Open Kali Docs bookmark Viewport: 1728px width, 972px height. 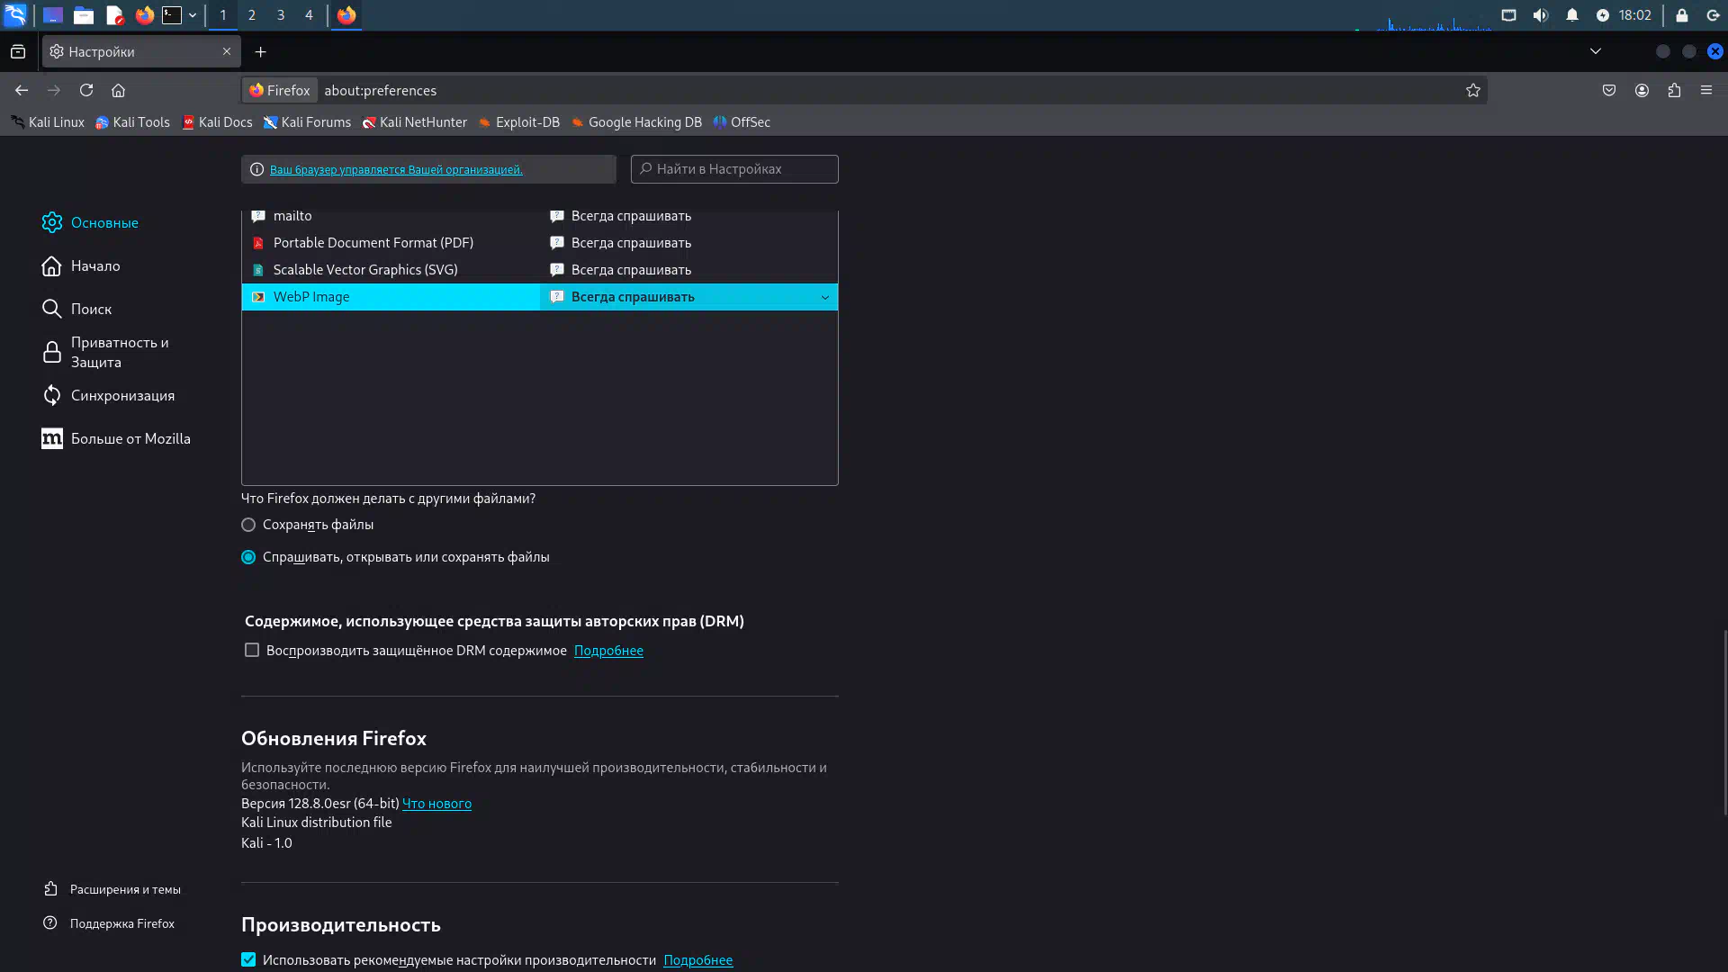click(x=217, y=122)
